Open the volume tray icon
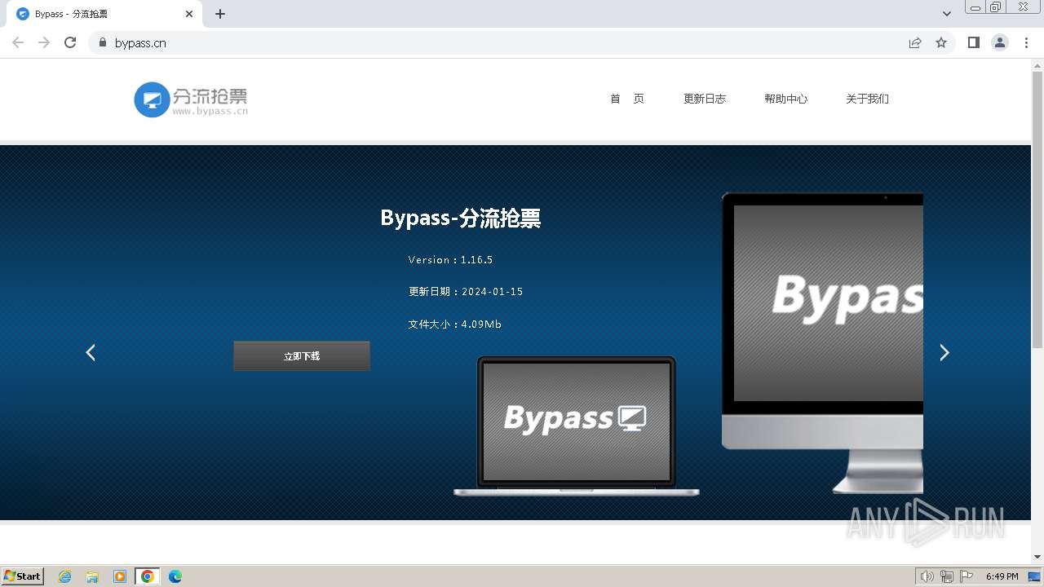This screenshot has height=587, width=1044. [927, 576]
